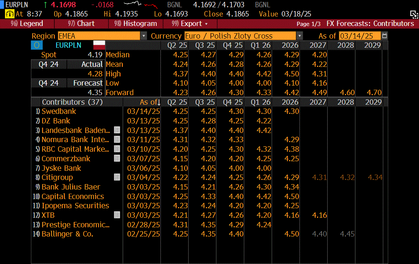Select the XTB contributor name

tap(48, 215)
